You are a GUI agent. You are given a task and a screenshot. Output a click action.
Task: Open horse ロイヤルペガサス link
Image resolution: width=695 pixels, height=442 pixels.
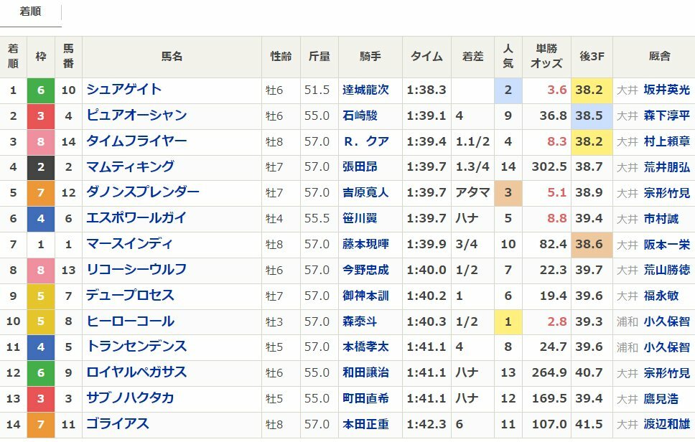[x=136, y=372]
